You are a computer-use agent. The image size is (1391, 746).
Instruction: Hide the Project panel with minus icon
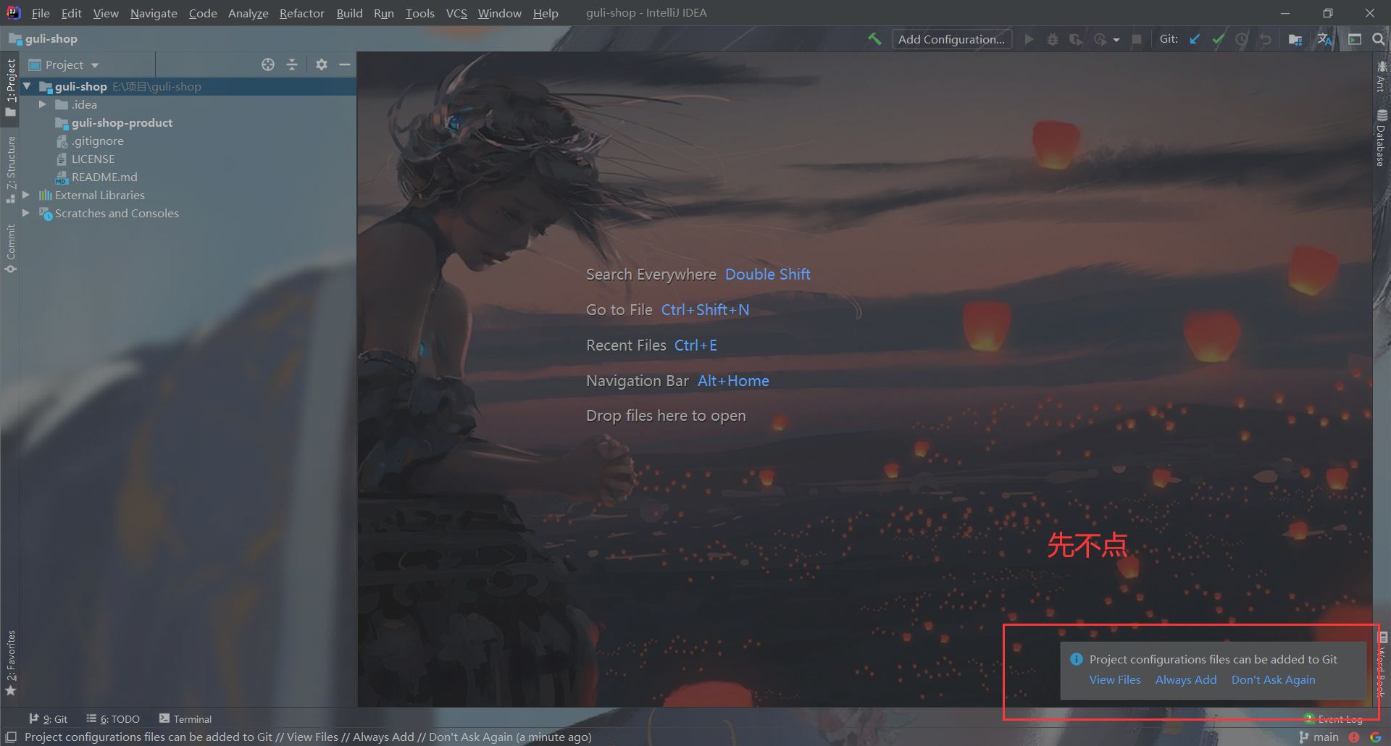(345, 64)
